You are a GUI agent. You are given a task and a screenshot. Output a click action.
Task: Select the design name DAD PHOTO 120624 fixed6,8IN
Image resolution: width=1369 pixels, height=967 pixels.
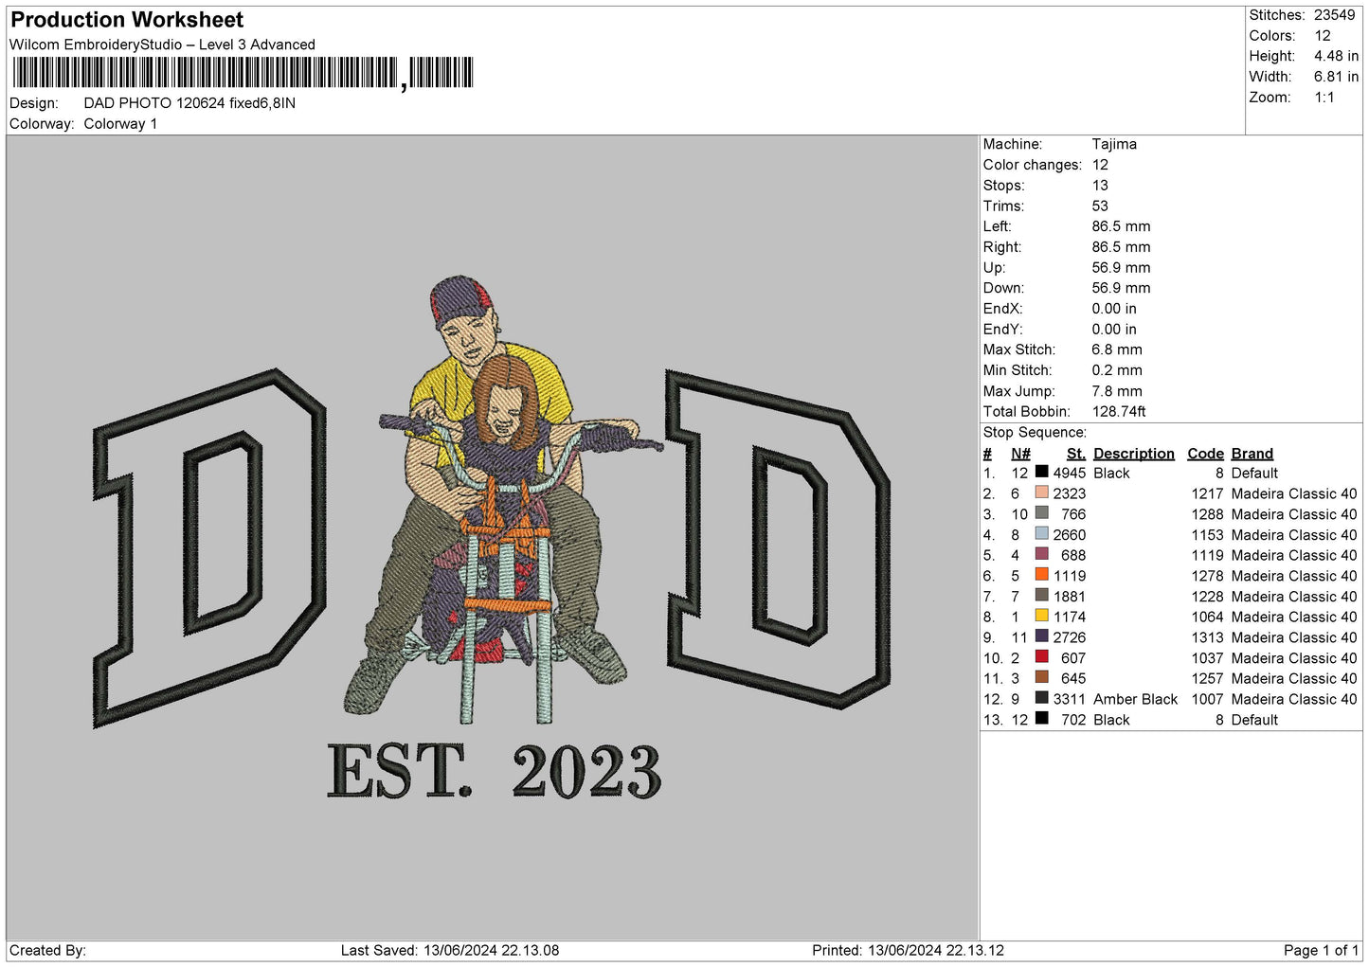pos(189,103)
